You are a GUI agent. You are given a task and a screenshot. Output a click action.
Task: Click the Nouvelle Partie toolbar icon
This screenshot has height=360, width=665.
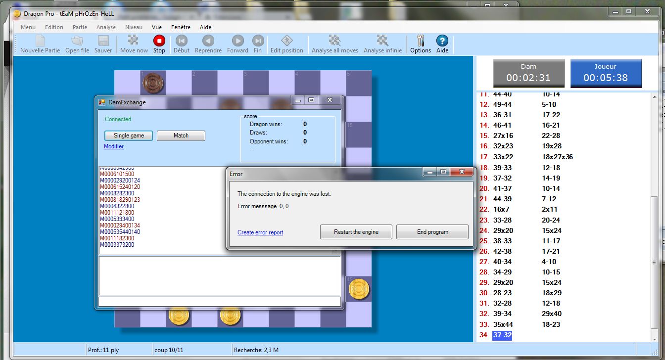tap(40, 41)
